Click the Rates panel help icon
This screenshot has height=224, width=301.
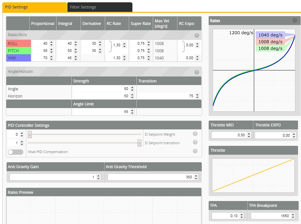coord(295,20)
